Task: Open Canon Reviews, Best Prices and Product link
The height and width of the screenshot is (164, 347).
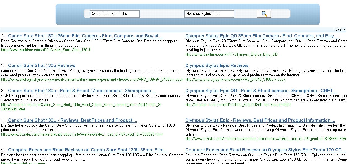Action: pos(72,120)
